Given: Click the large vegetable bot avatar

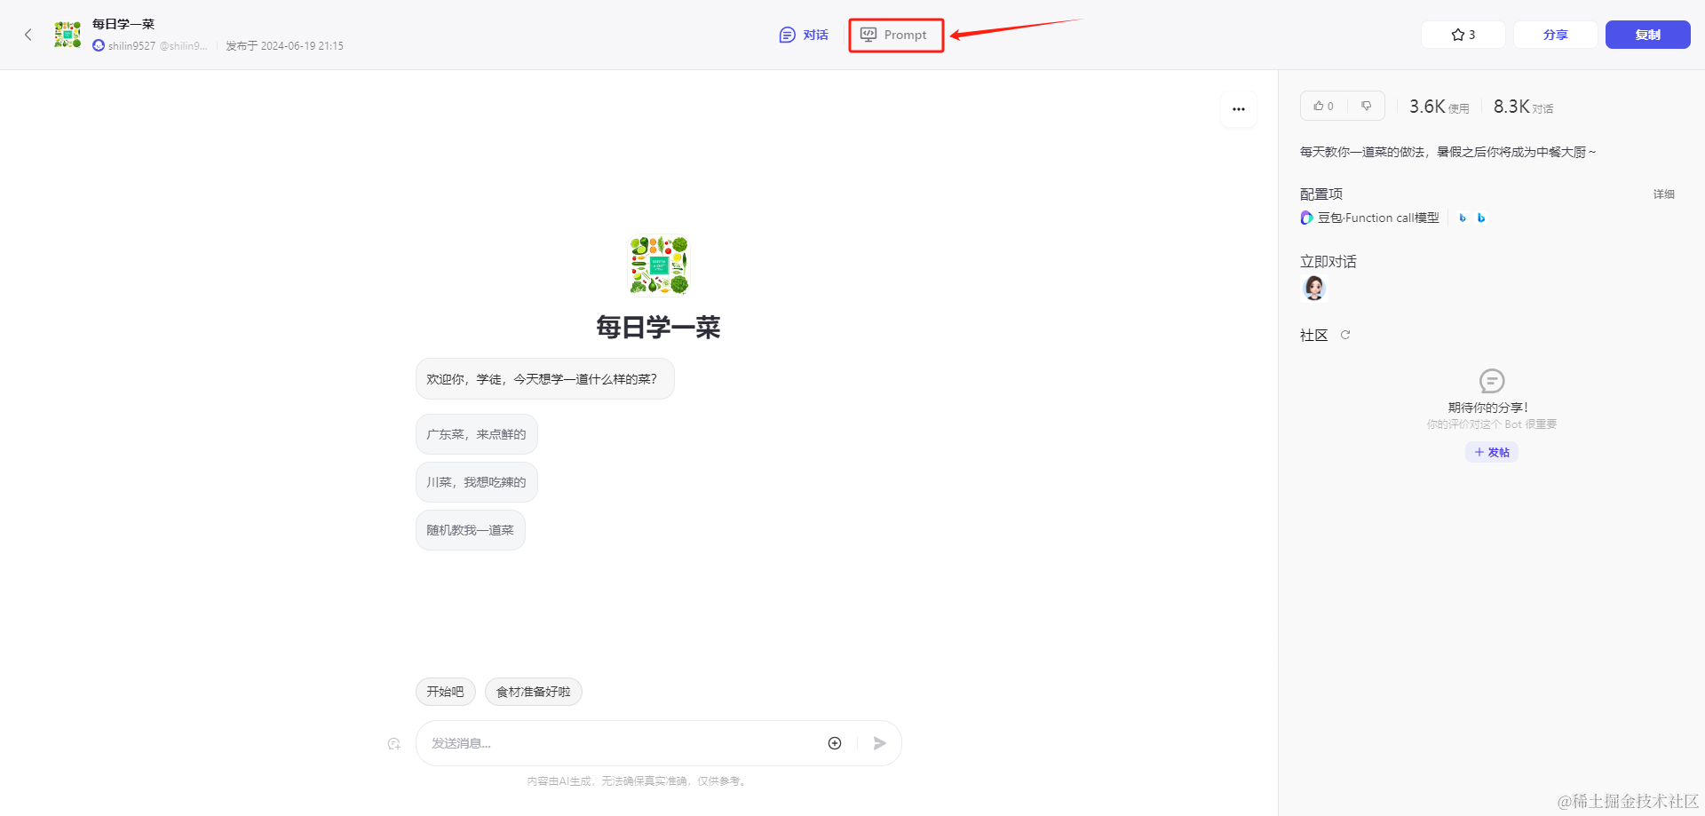Looking at the screenshot, I should [x=659, y=265].
